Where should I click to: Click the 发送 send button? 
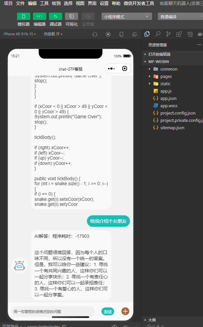(108, 312)
